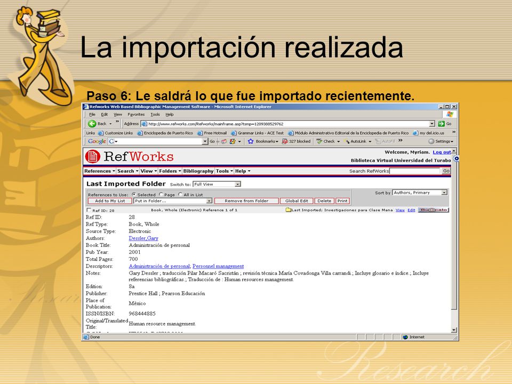This screenshot has height=384, width=512.
Task: Click Internet Explorer page icon in title bar
Action: (x=86, y=107)
